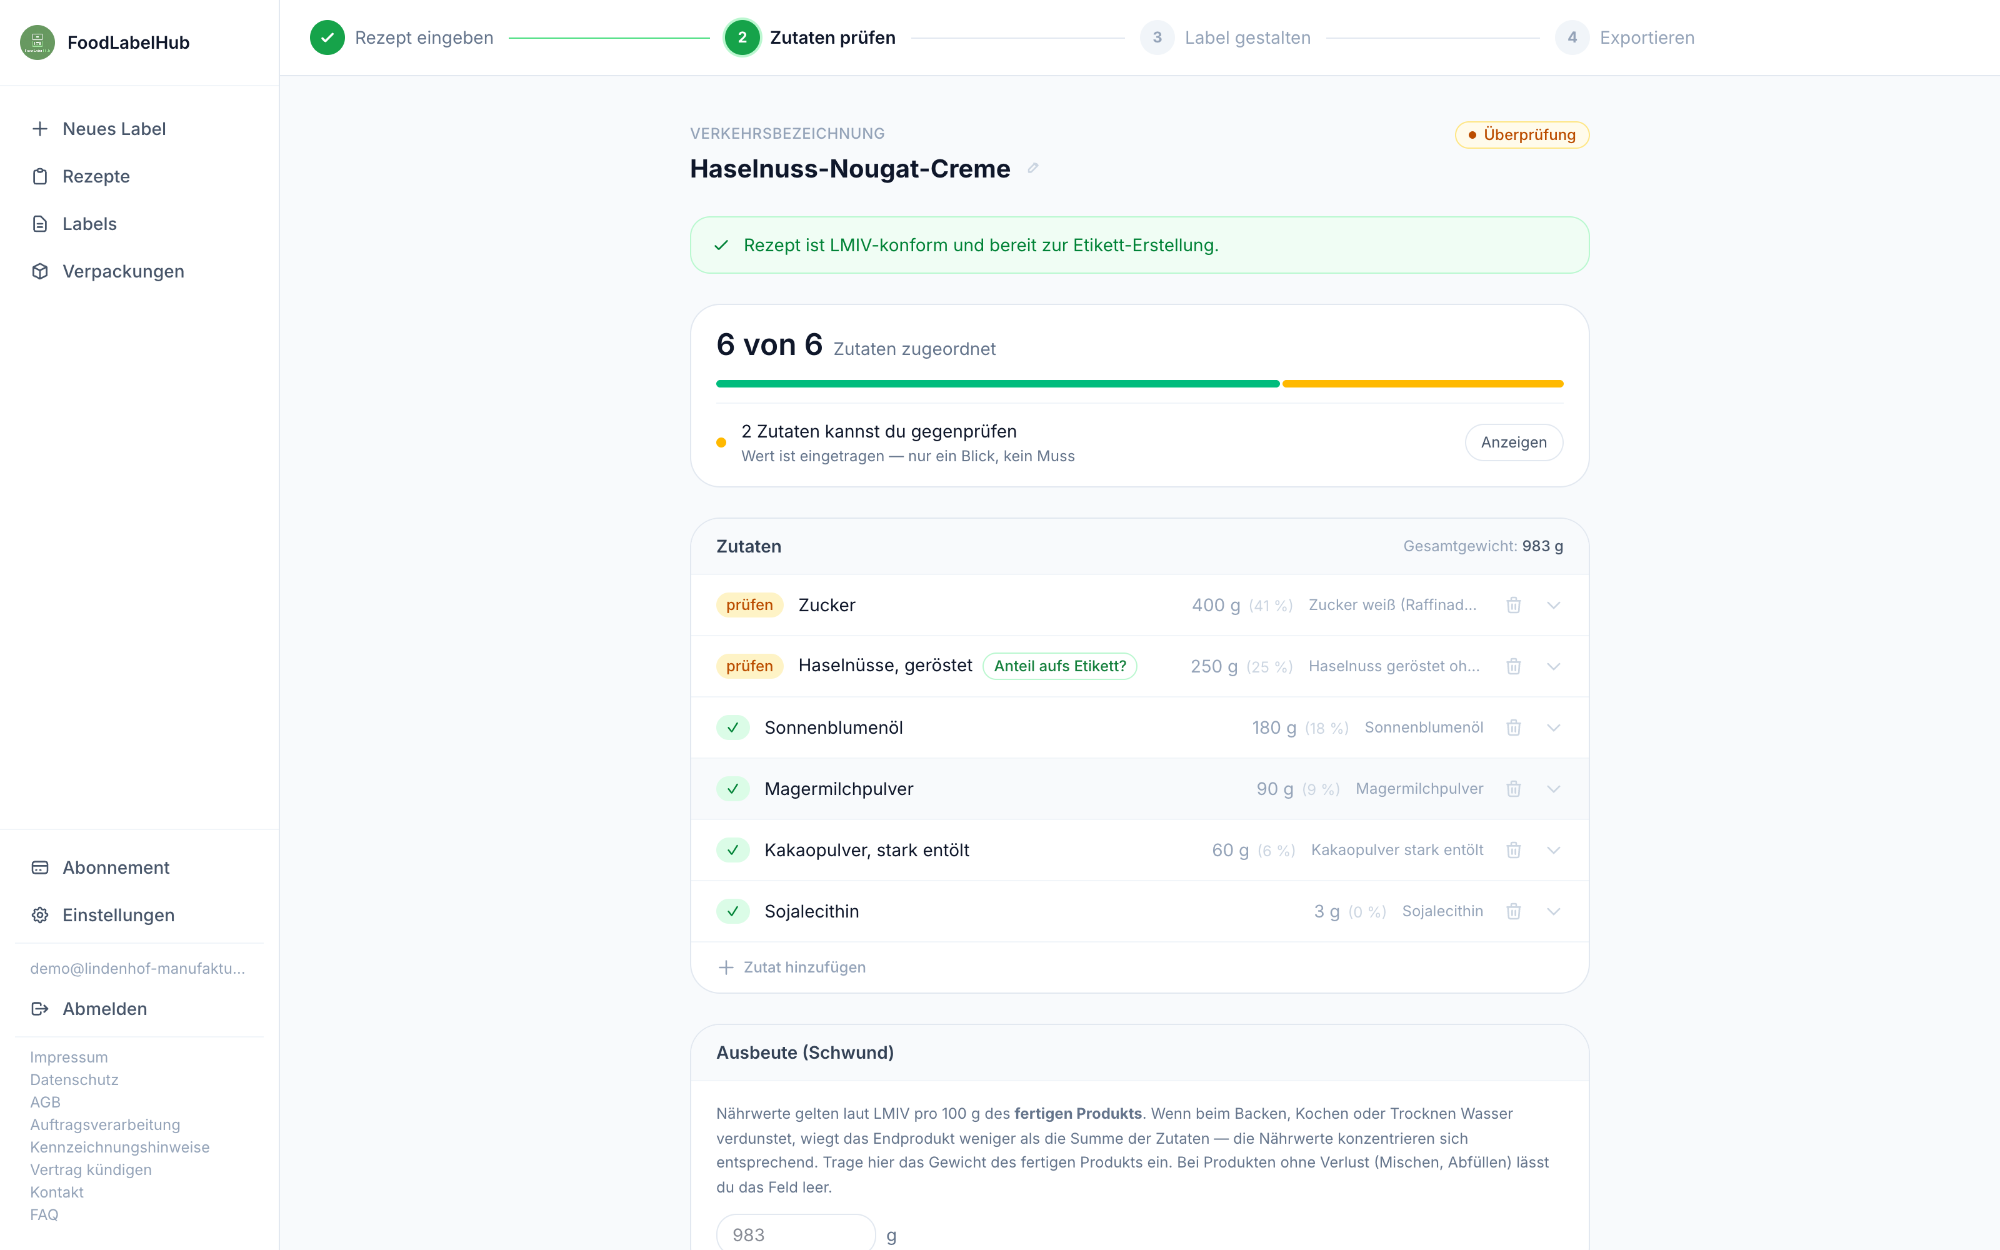Click the green segment of the progress bar
Image resolution: width=2000 pixels, height=1250 pixels.
coord(997,384)
